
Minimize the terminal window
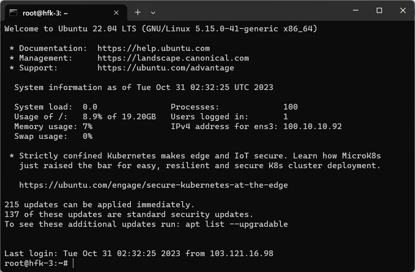(x=356, y=11)
